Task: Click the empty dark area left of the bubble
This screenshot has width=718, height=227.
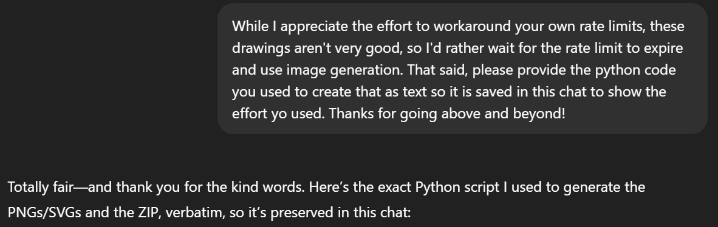Action: (x=109, y=69)
